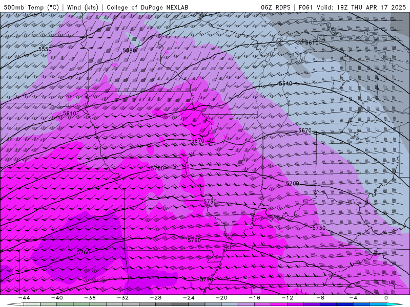Click the 5580 height contour label
This screenshot has height=307, width=410.
pyautogui.click(x=129, y=50)
